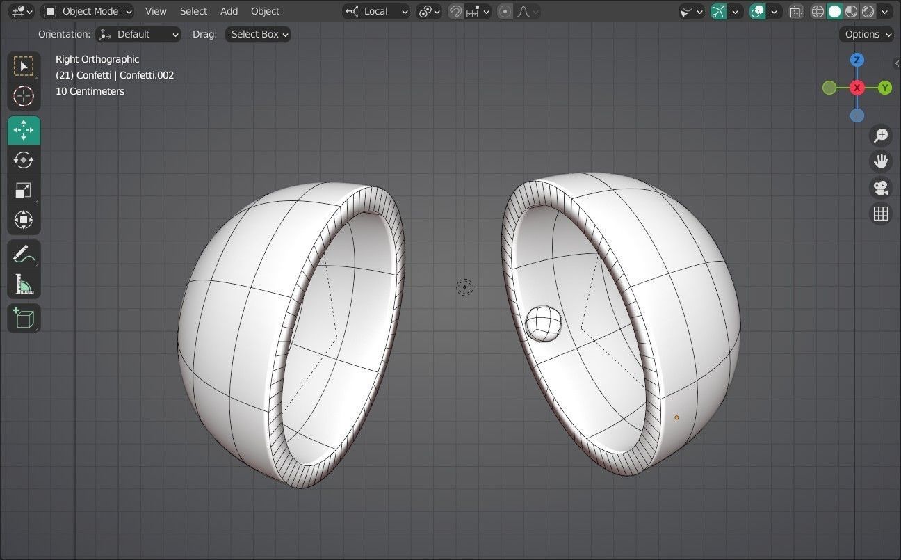Click the orange object origin dot
The height and width of the screenshot is (560, 901).
click(x=676, y=417)
